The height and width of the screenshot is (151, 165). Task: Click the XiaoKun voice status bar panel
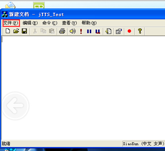pos(144,144)
